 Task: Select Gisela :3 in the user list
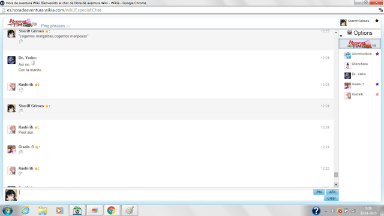pos(358,84)
